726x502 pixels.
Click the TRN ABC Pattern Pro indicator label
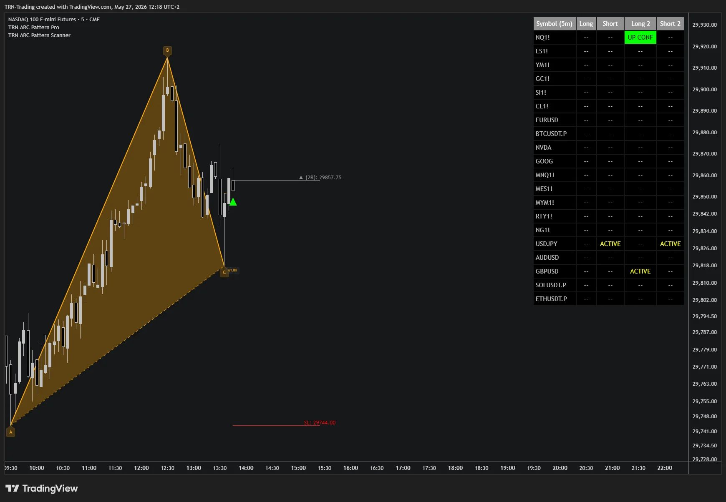tap(34, 28)
